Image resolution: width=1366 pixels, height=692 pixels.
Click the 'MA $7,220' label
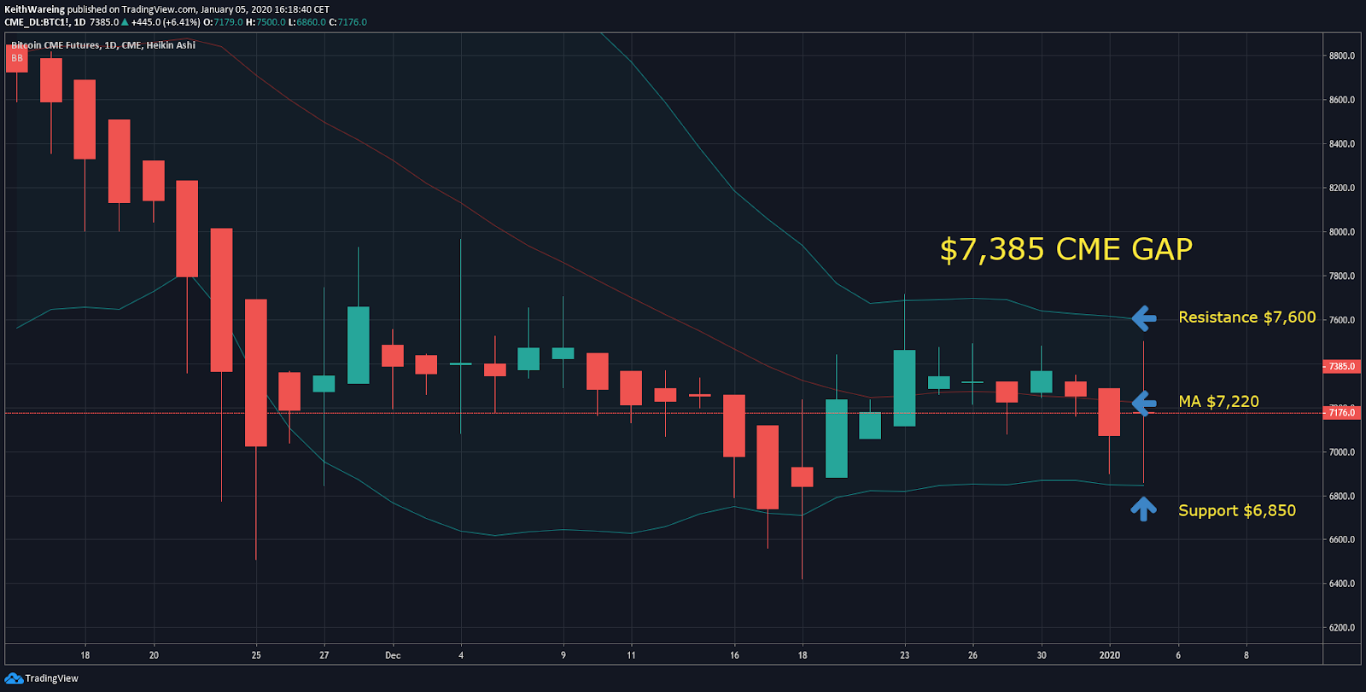(x=1218, y=402)
